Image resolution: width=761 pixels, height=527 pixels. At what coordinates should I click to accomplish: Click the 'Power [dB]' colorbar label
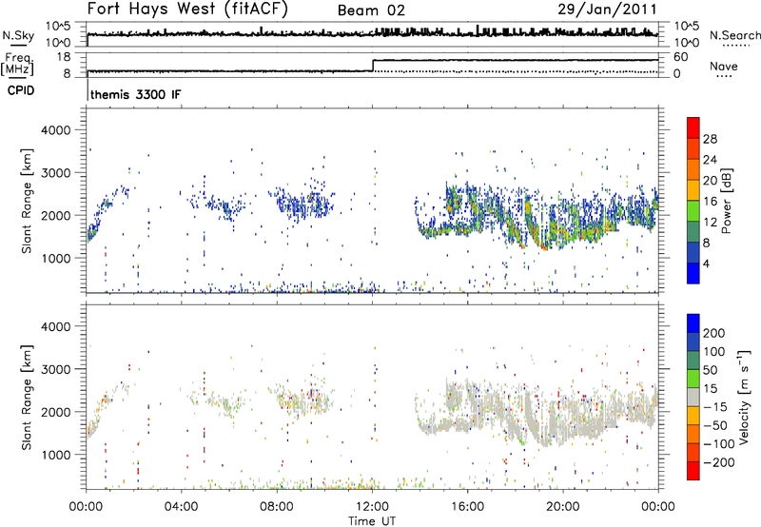726,201
